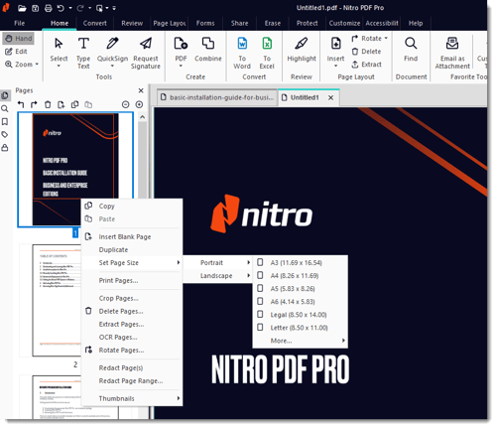
Task: Rotate page counterclockwise in Pages panel
Action: click(21, 104)
